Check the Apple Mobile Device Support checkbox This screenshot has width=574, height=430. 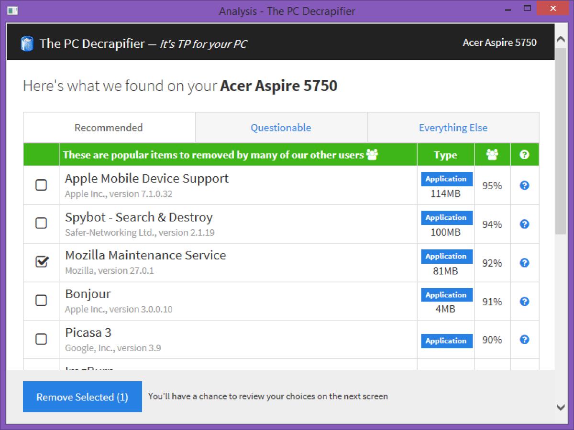[x=41, y=185]
